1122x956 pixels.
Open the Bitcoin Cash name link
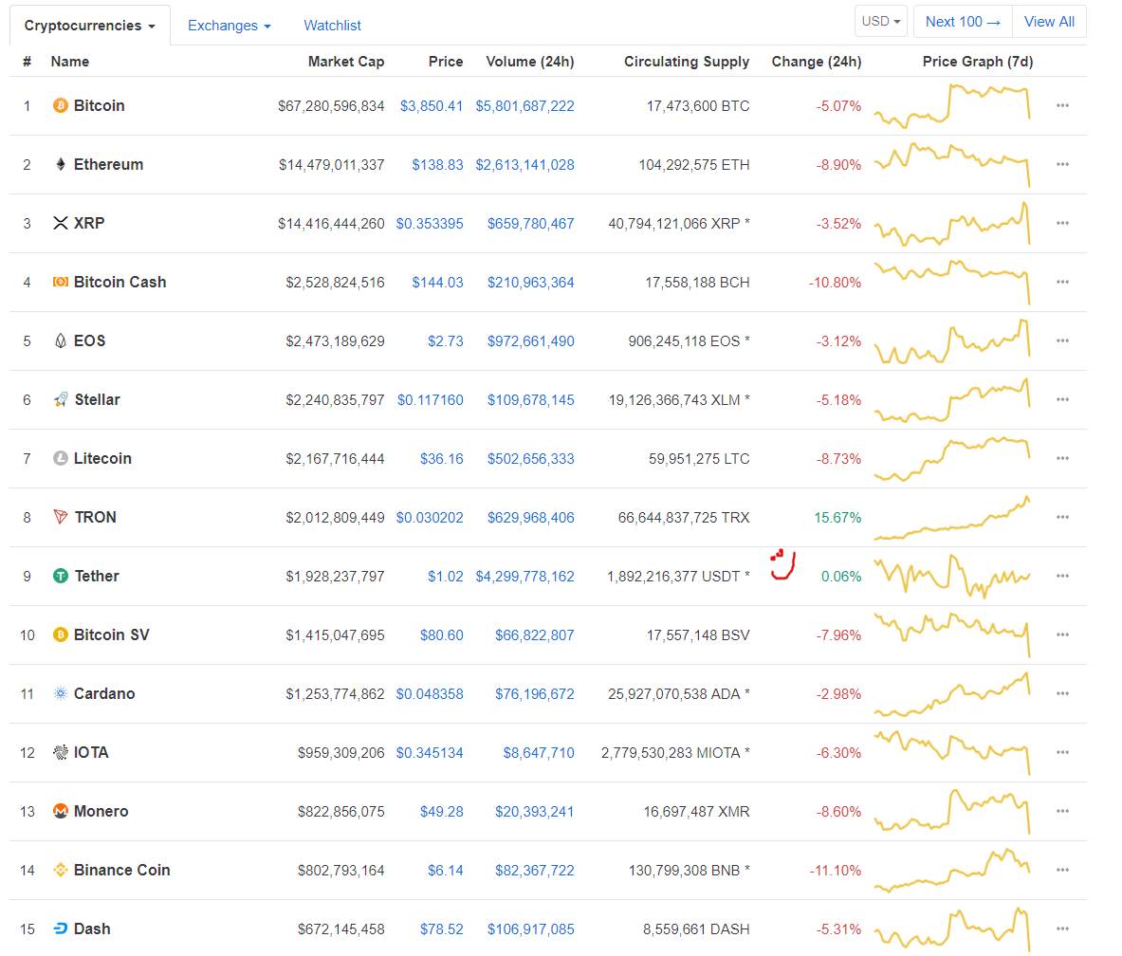click(120, 282)
